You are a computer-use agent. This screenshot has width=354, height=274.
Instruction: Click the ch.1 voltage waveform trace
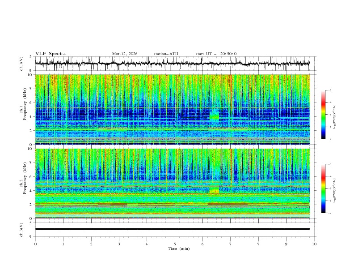[x=172, y=64]
